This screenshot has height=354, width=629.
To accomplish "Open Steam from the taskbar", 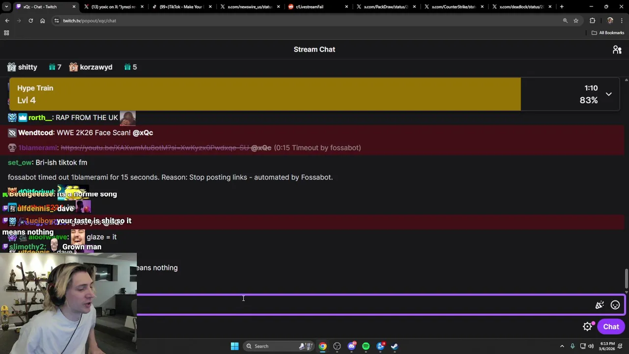I will coord(394,346).
